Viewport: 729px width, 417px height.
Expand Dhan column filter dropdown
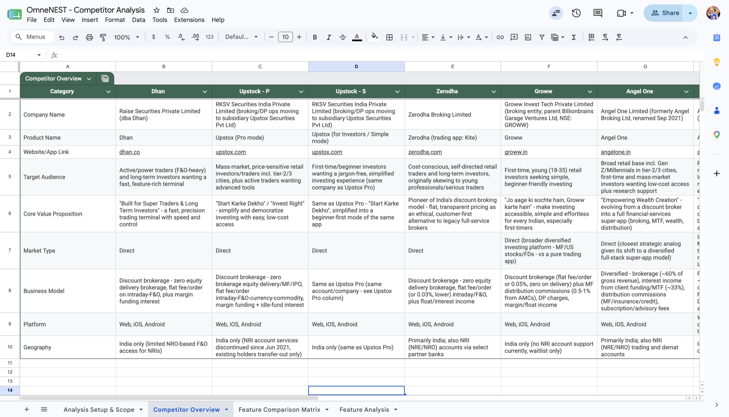pos(204,92)
